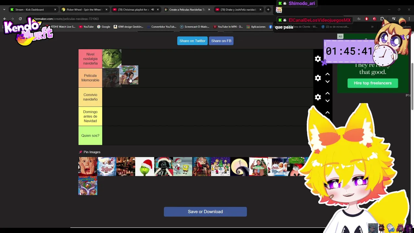
Task: Select the Pelicula Memorable tier label
Action: pos(90,78)
